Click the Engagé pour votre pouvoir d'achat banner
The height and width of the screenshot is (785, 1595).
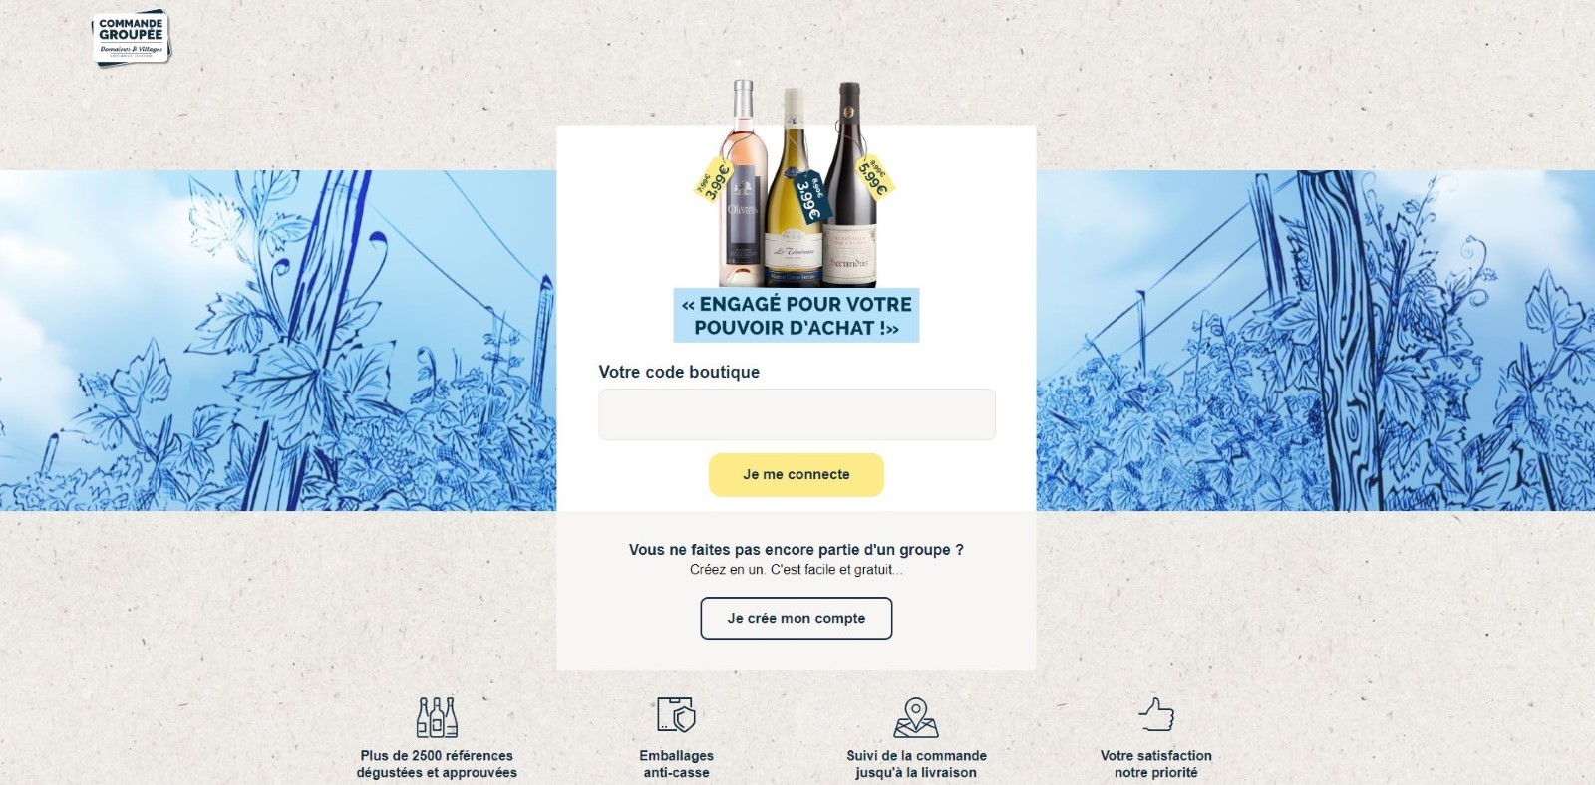click(x=797, y=316)
